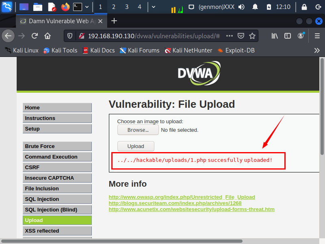Open the File Inclusion page
This screenshot has height=244, width=325.
(x=57, y=188)
